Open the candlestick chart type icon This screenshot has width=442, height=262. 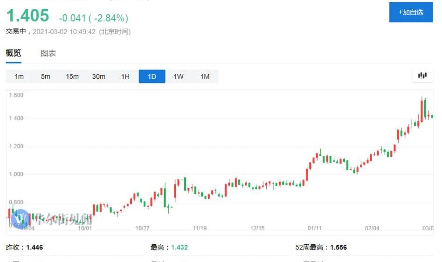point(422,76)
